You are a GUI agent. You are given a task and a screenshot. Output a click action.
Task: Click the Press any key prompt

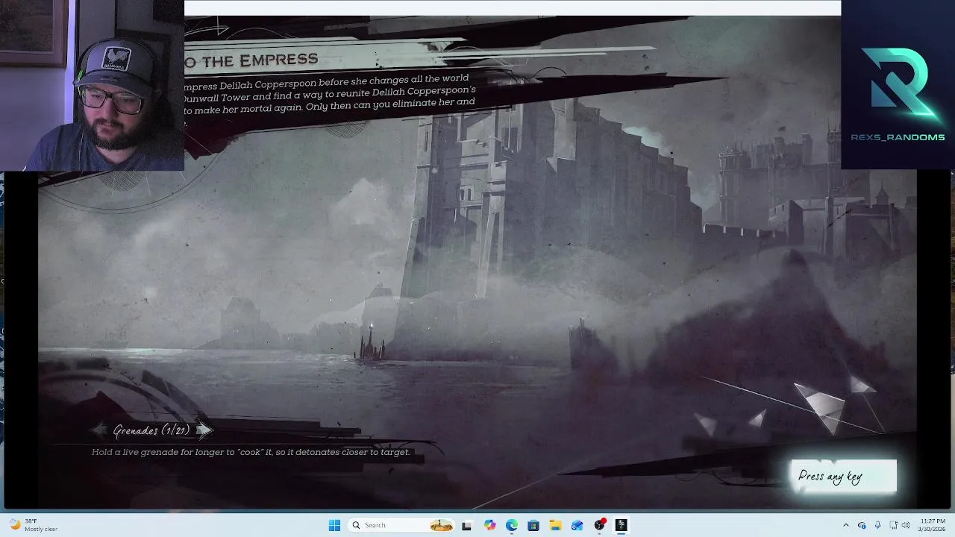844,477
